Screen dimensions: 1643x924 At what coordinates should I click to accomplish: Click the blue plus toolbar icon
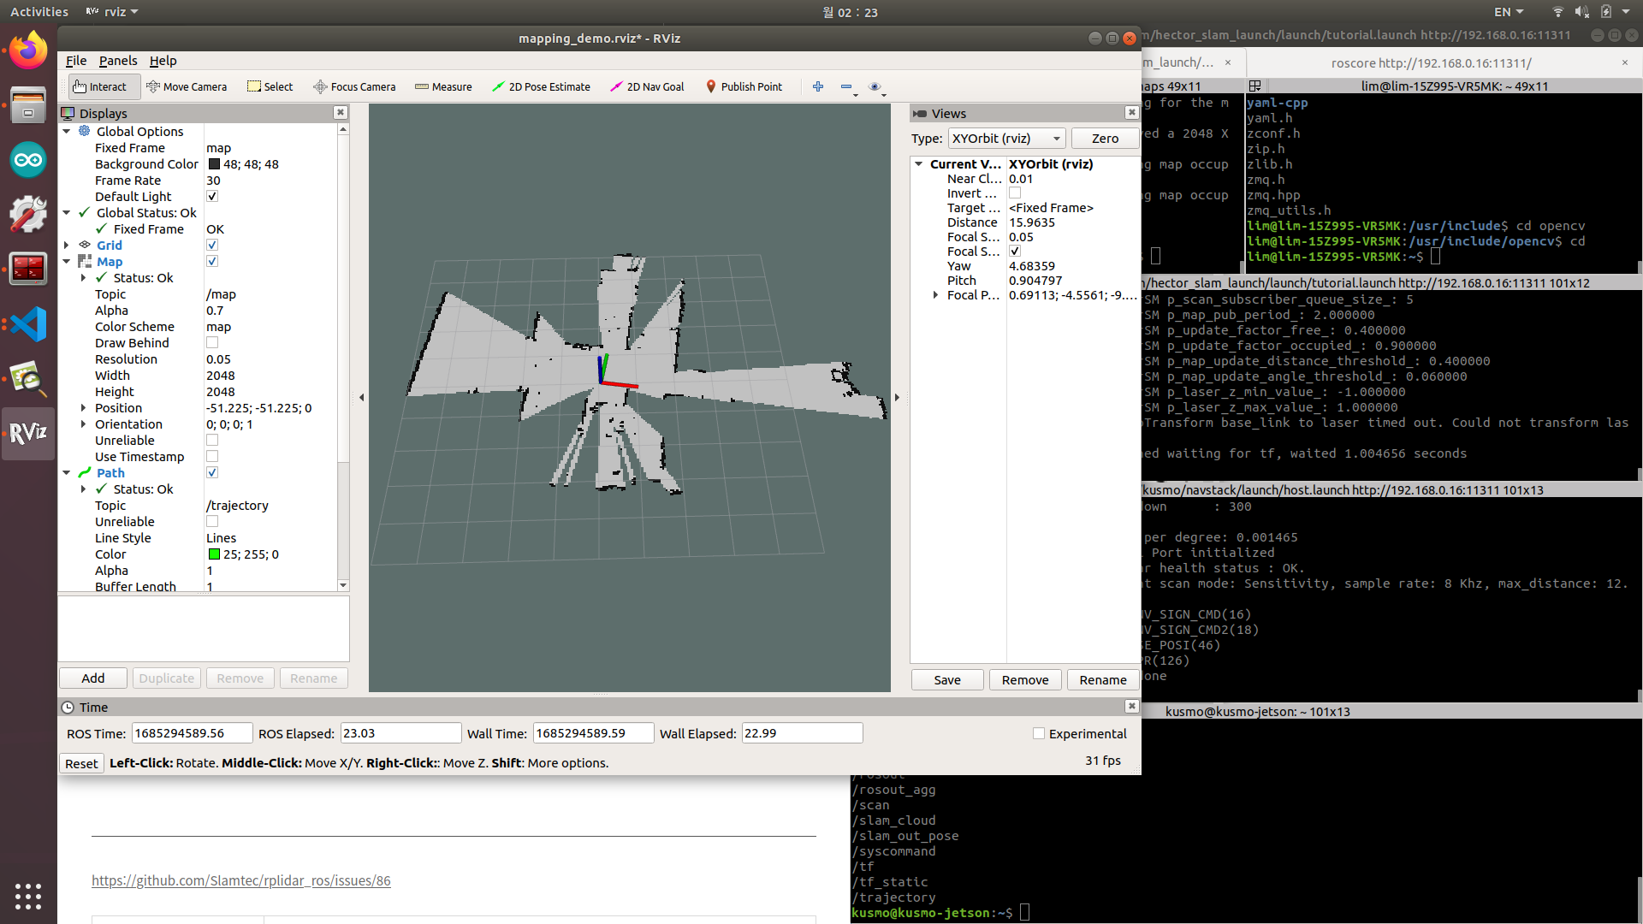(x=818, y=86)
